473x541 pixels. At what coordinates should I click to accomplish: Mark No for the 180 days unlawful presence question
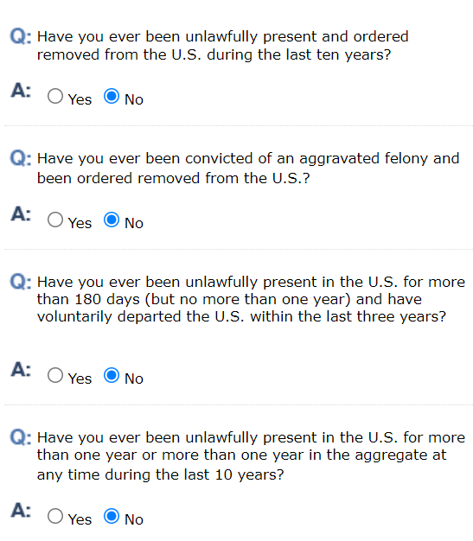(112, 375)
